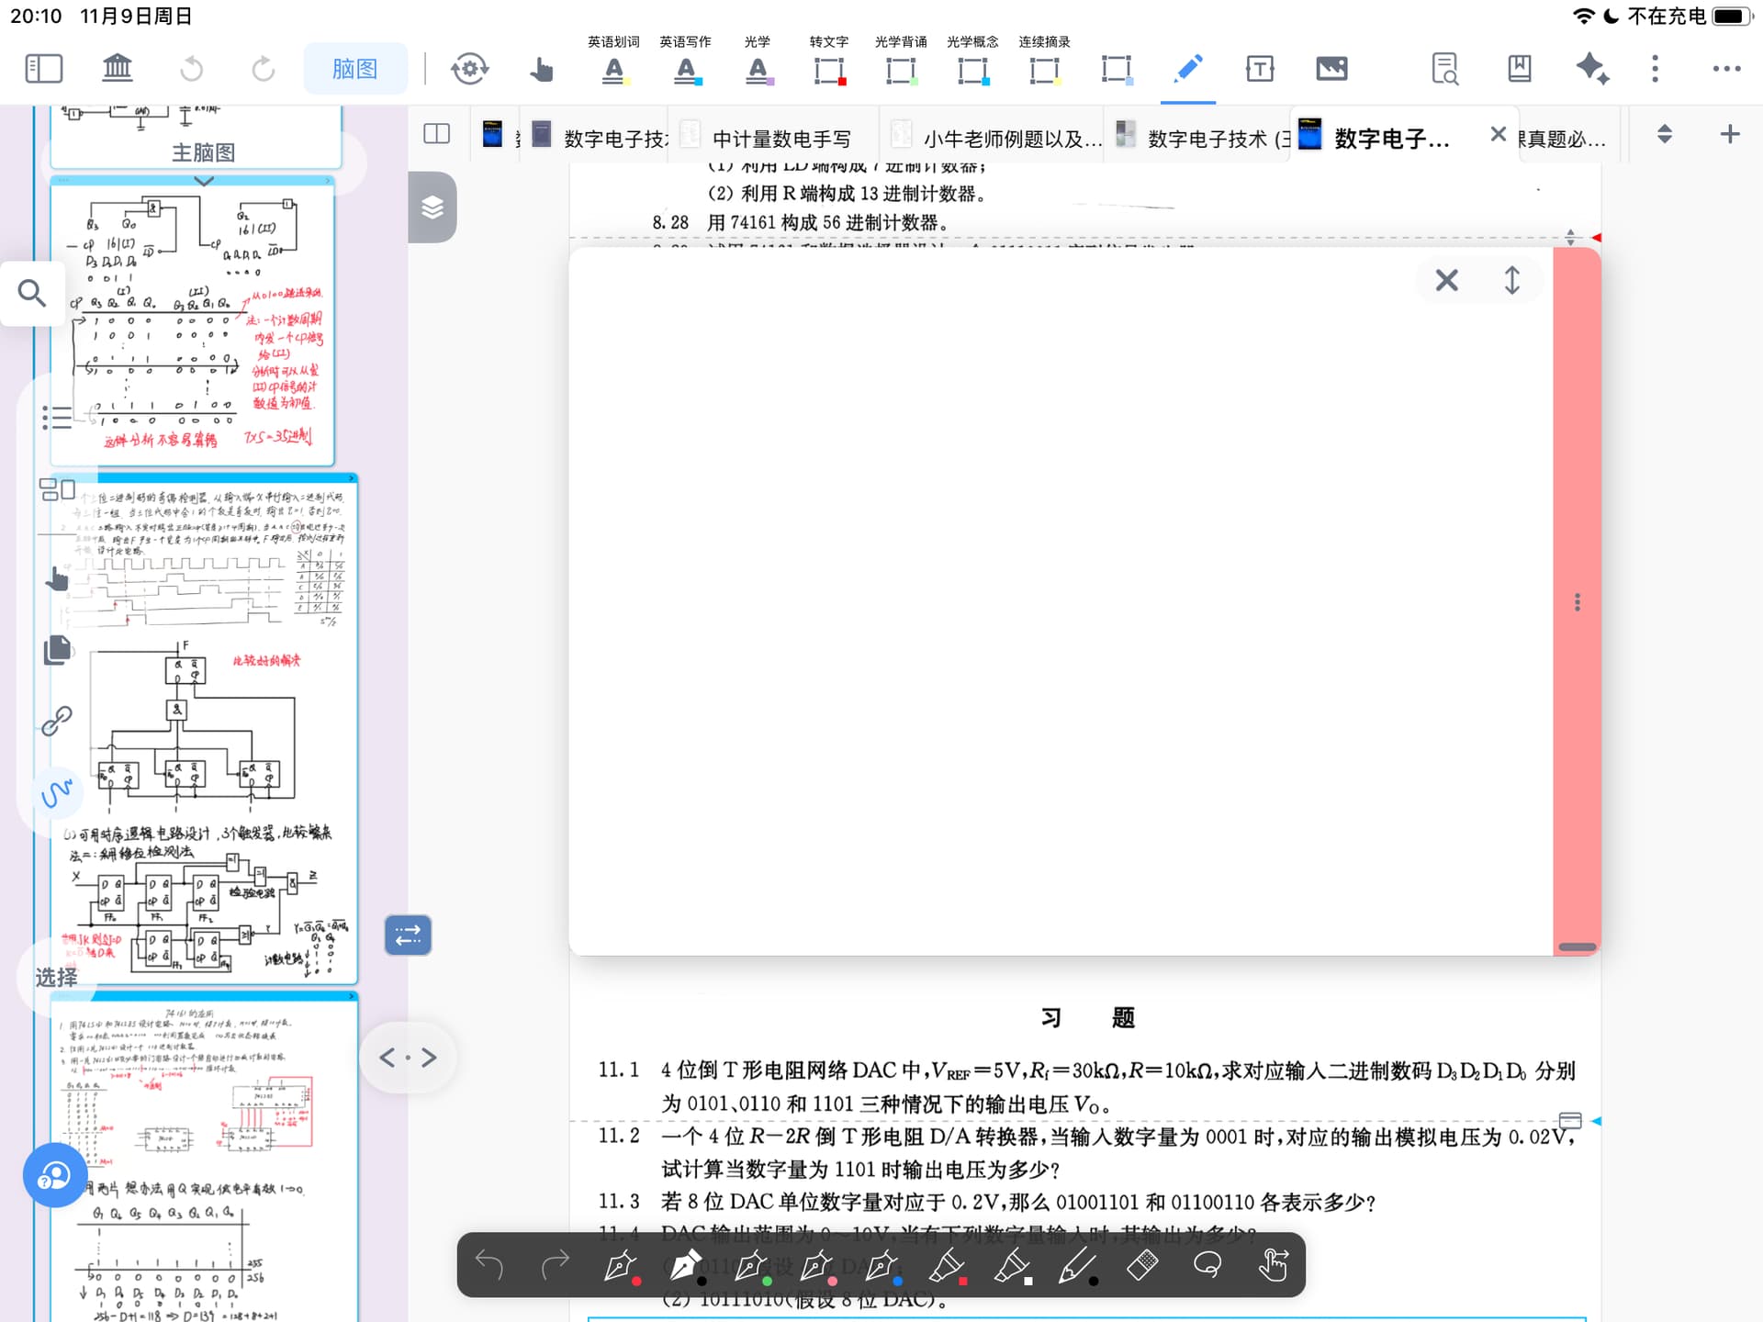Expand the blank note resize arrow
This screenshot has height=1322, width=1763.
(1511, 280)
